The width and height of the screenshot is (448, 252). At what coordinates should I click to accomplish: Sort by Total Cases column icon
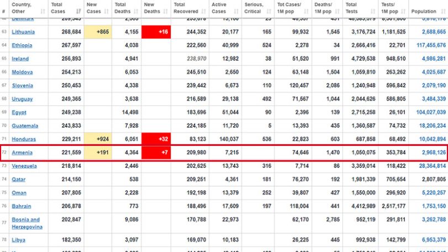point(78,12)
